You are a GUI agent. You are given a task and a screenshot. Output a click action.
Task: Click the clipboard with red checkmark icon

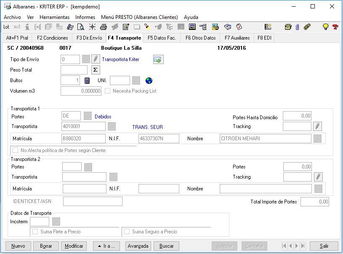pyautogui.click(x=239, y=27)
